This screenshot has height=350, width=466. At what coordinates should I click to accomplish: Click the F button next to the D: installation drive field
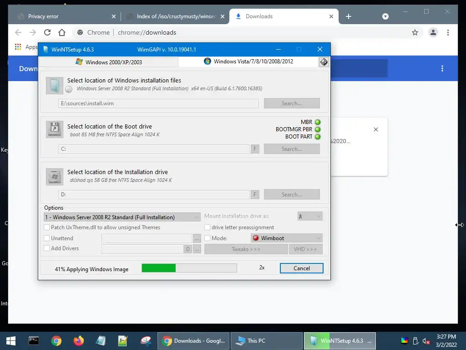tap(255, 195)
